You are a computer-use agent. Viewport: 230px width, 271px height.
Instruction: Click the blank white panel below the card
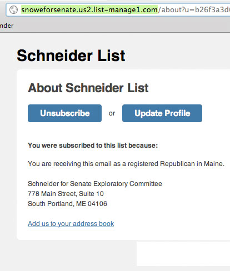click(183, 254)
